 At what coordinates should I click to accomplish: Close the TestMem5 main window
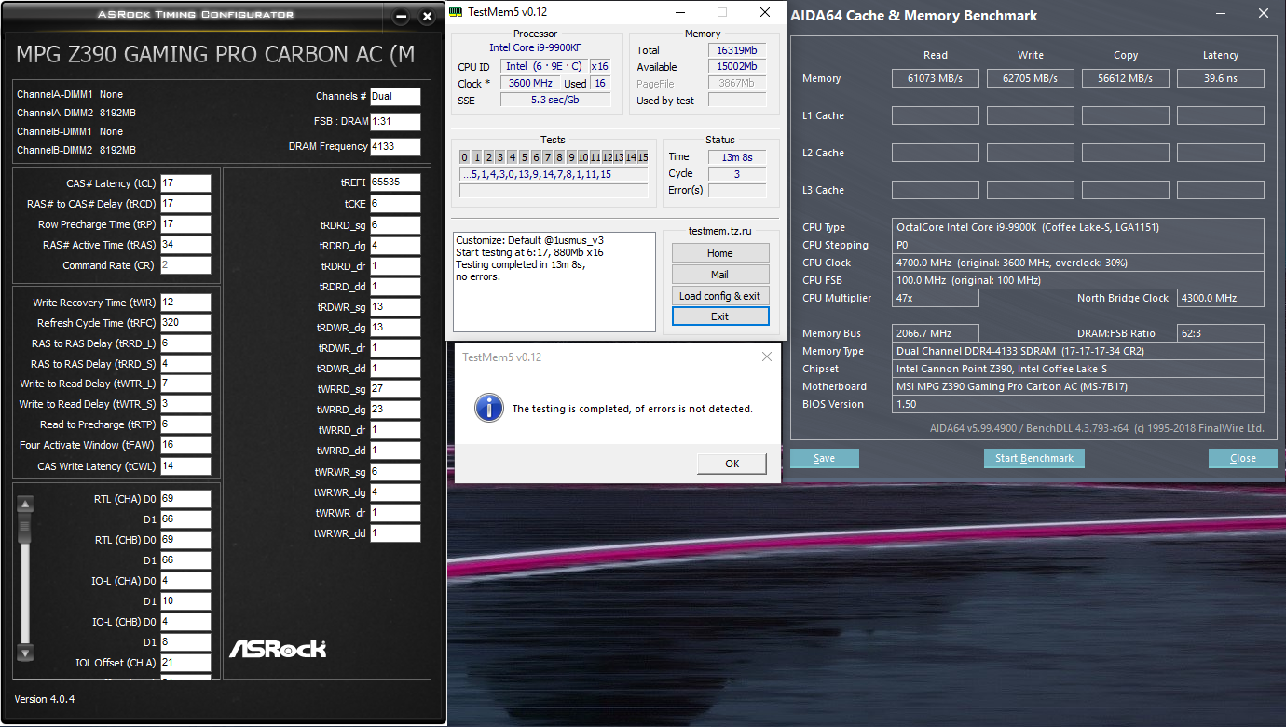coord(764,13)
